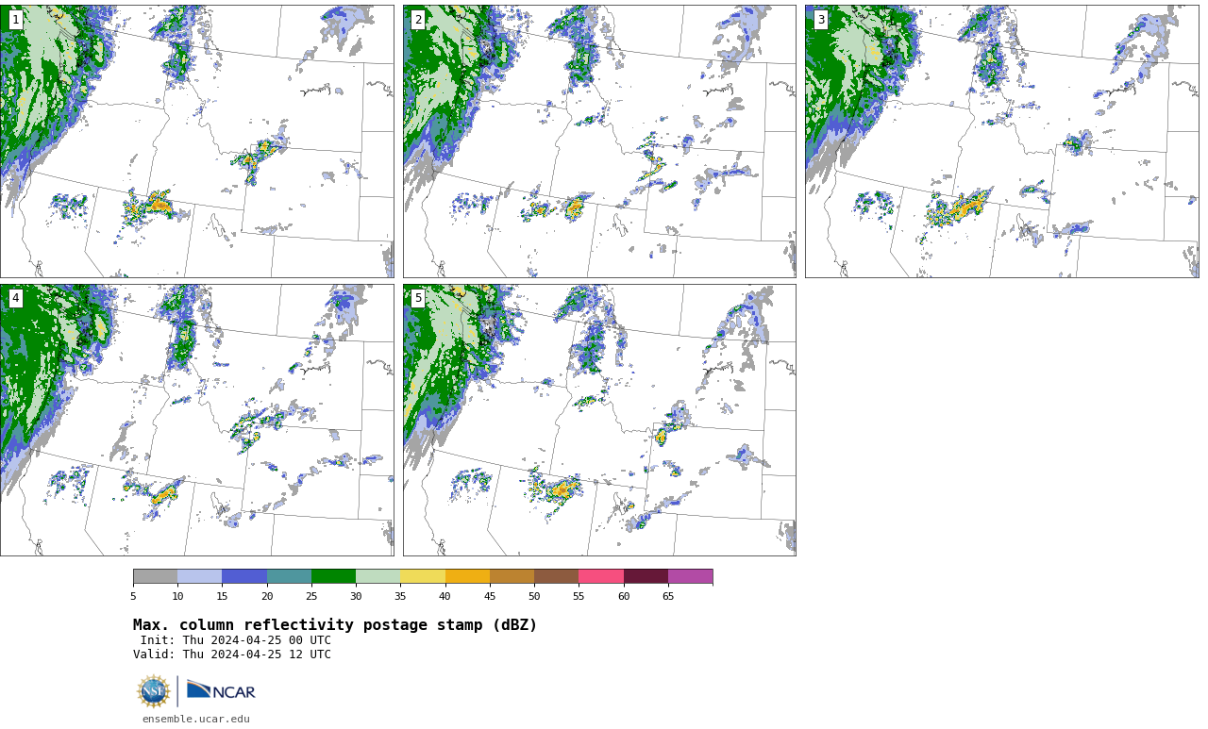Viewport: 1208px width, 729px height.
Task: Open ensemble member 3 reflectivity map
Action: click(x=1001, y=141)
